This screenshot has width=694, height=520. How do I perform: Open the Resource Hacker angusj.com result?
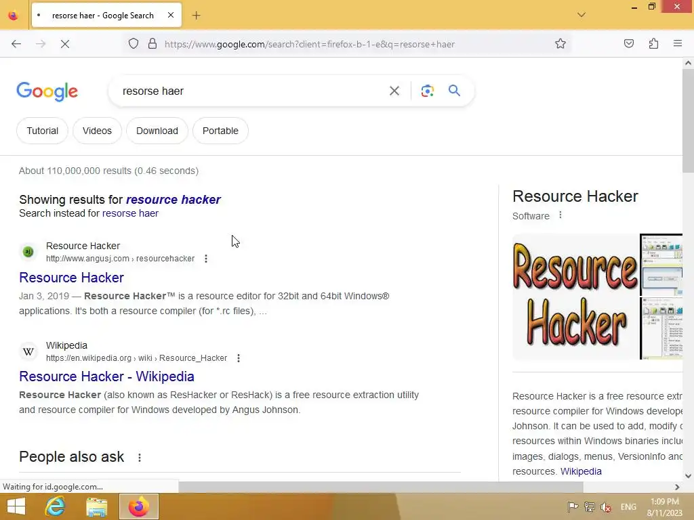coord(71,278)
